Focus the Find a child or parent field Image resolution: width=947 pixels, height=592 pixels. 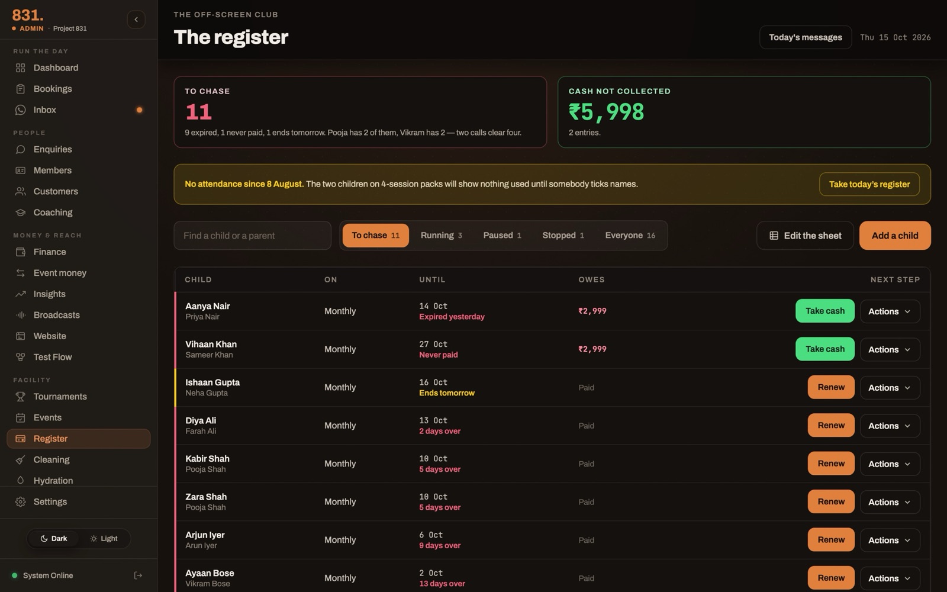click(252, 236)
